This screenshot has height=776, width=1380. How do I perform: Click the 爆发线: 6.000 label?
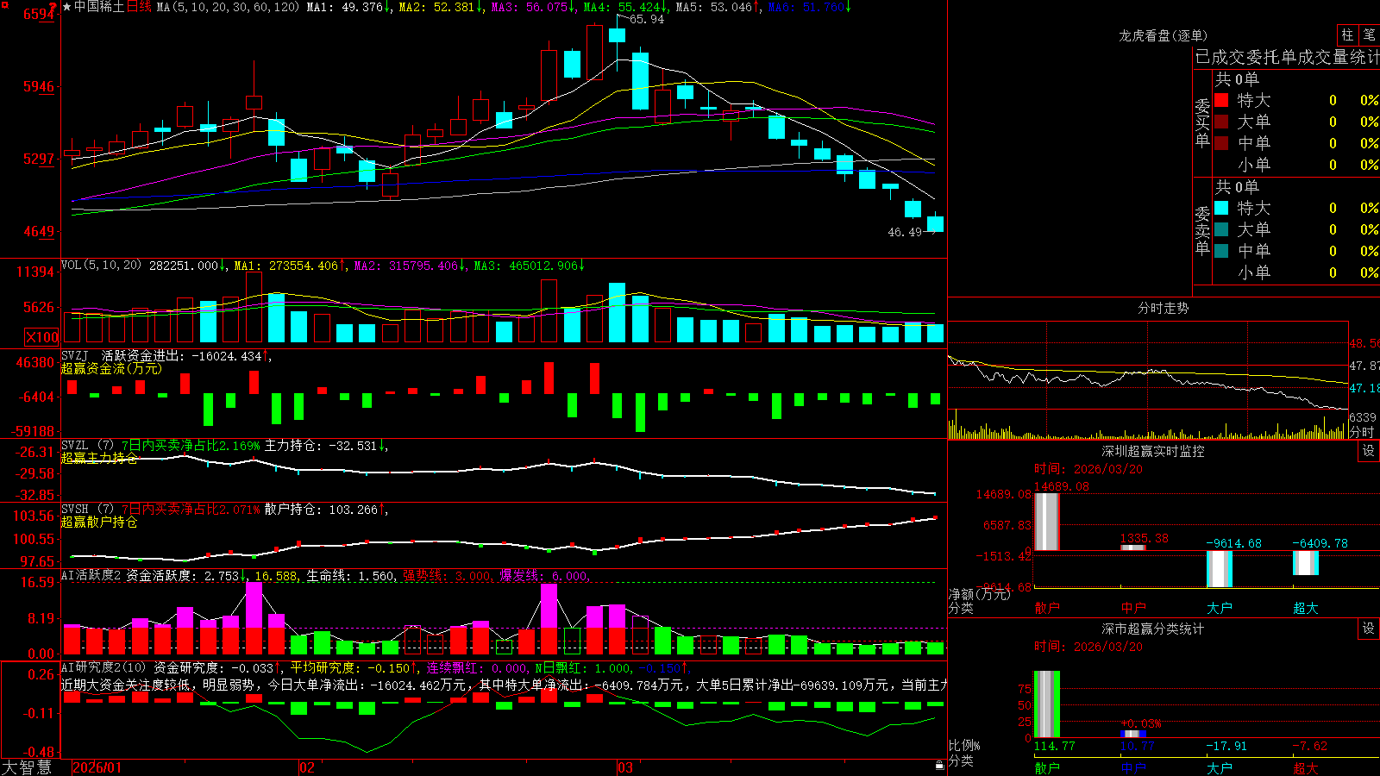[x=544, y=575]
